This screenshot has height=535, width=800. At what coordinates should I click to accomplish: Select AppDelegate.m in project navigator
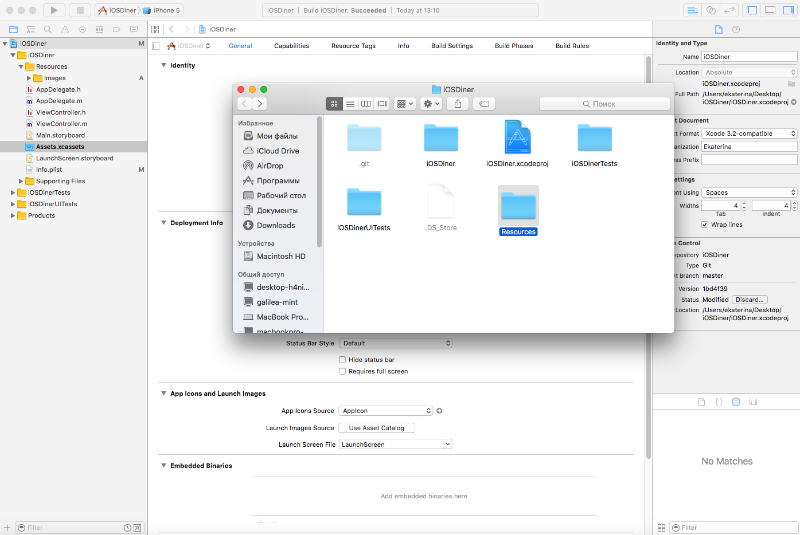pos(59,101)
